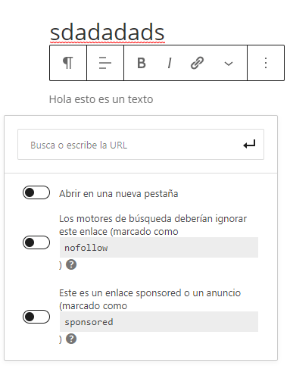Click the "Hola esto es un texto" paragraph
This screenshot has width=290, height=369.
point(101,99)
